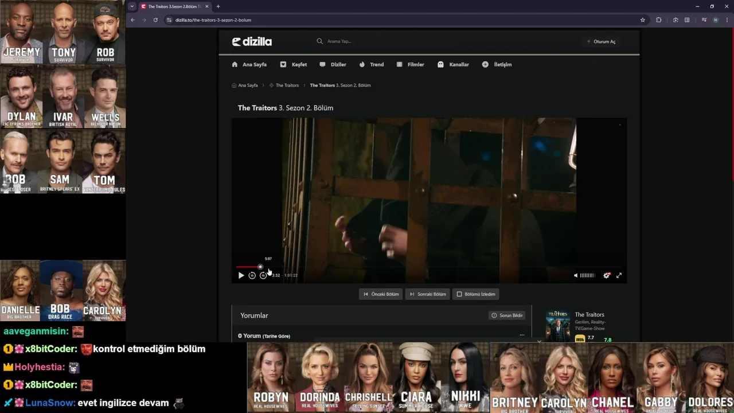Click the address bar URL
Screen dimensions: 734x413
pyautogui.click(x=213, y=20)
